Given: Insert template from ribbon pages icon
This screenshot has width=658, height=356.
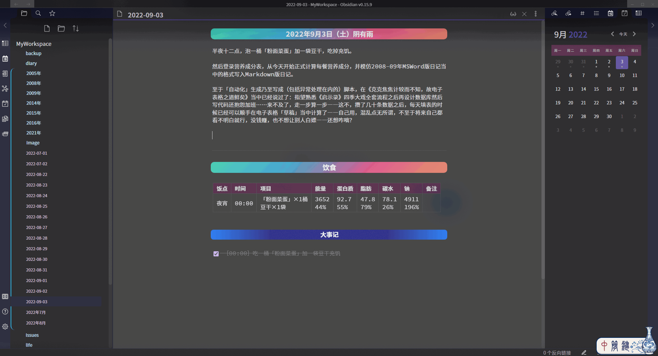Looking at the screenshot, I should pos(5,119).
